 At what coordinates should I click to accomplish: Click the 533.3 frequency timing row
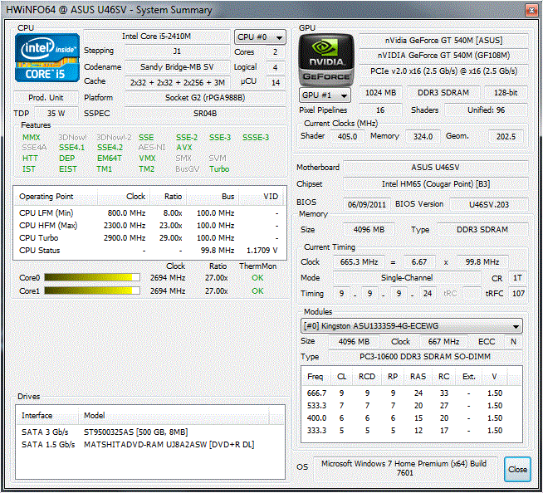pyautogui.click(x=411, y=405)
